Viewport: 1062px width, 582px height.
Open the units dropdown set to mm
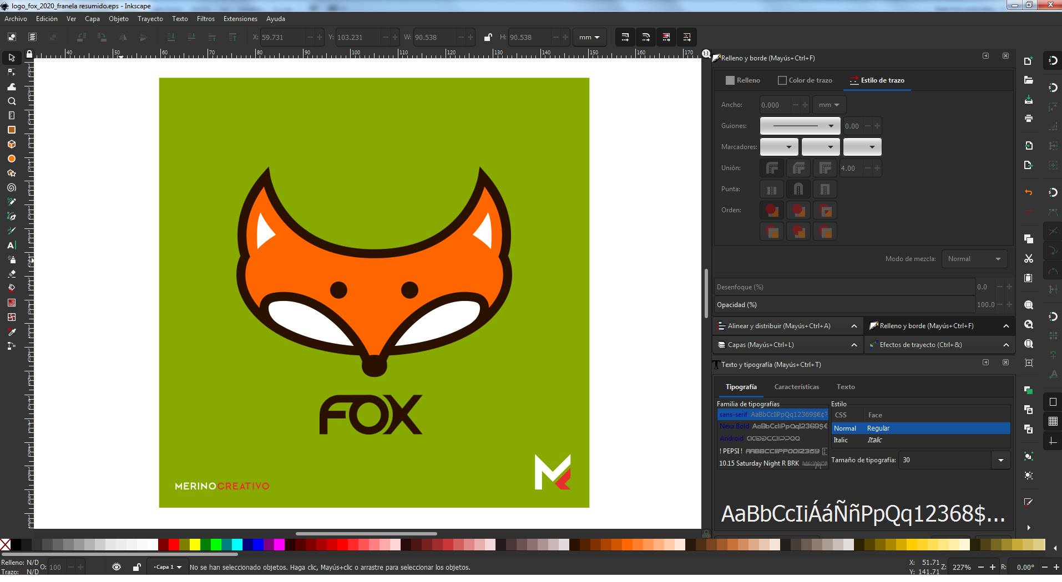(589, 37)
